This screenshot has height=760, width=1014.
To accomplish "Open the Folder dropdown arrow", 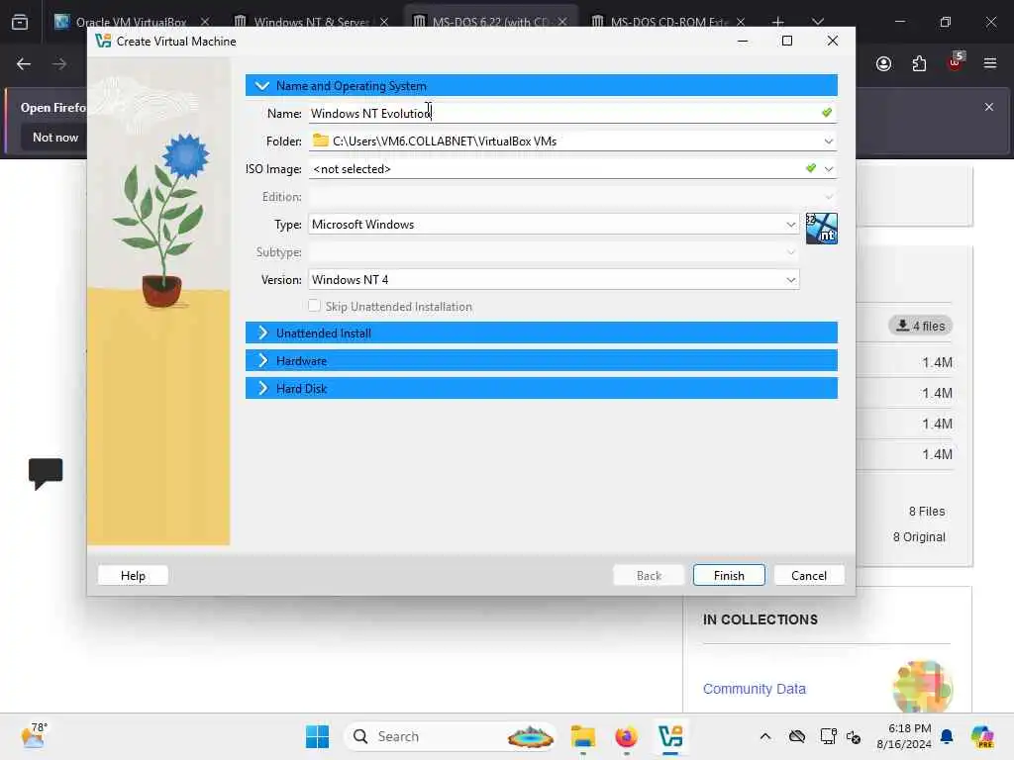I will pos(829,141).
